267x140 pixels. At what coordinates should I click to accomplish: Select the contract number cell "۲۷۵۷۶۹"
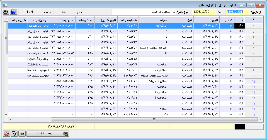point(128,65)
